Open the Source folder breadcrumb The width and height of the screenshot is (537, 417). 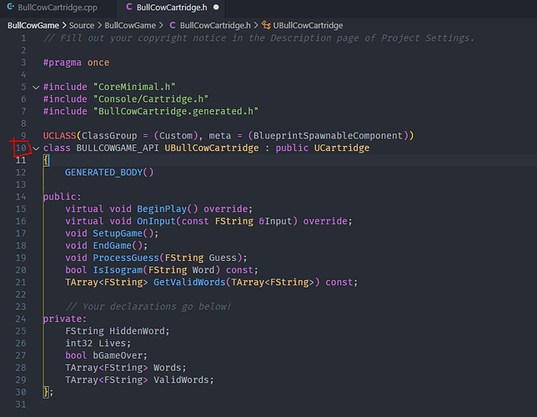(82, 26)
